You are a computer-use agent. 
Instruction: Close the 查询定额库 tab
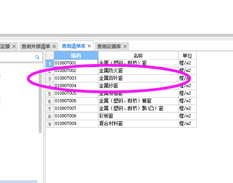(125, 47)
